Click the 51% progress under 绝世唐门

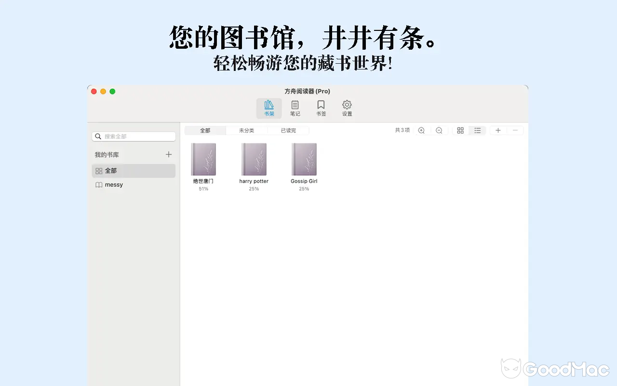pos(203,189)
